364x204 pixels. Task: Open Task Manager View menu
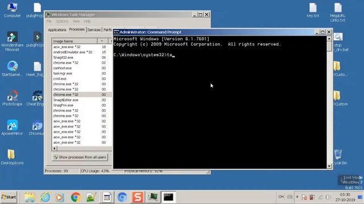pyautogui.click(x=76, y=22)
